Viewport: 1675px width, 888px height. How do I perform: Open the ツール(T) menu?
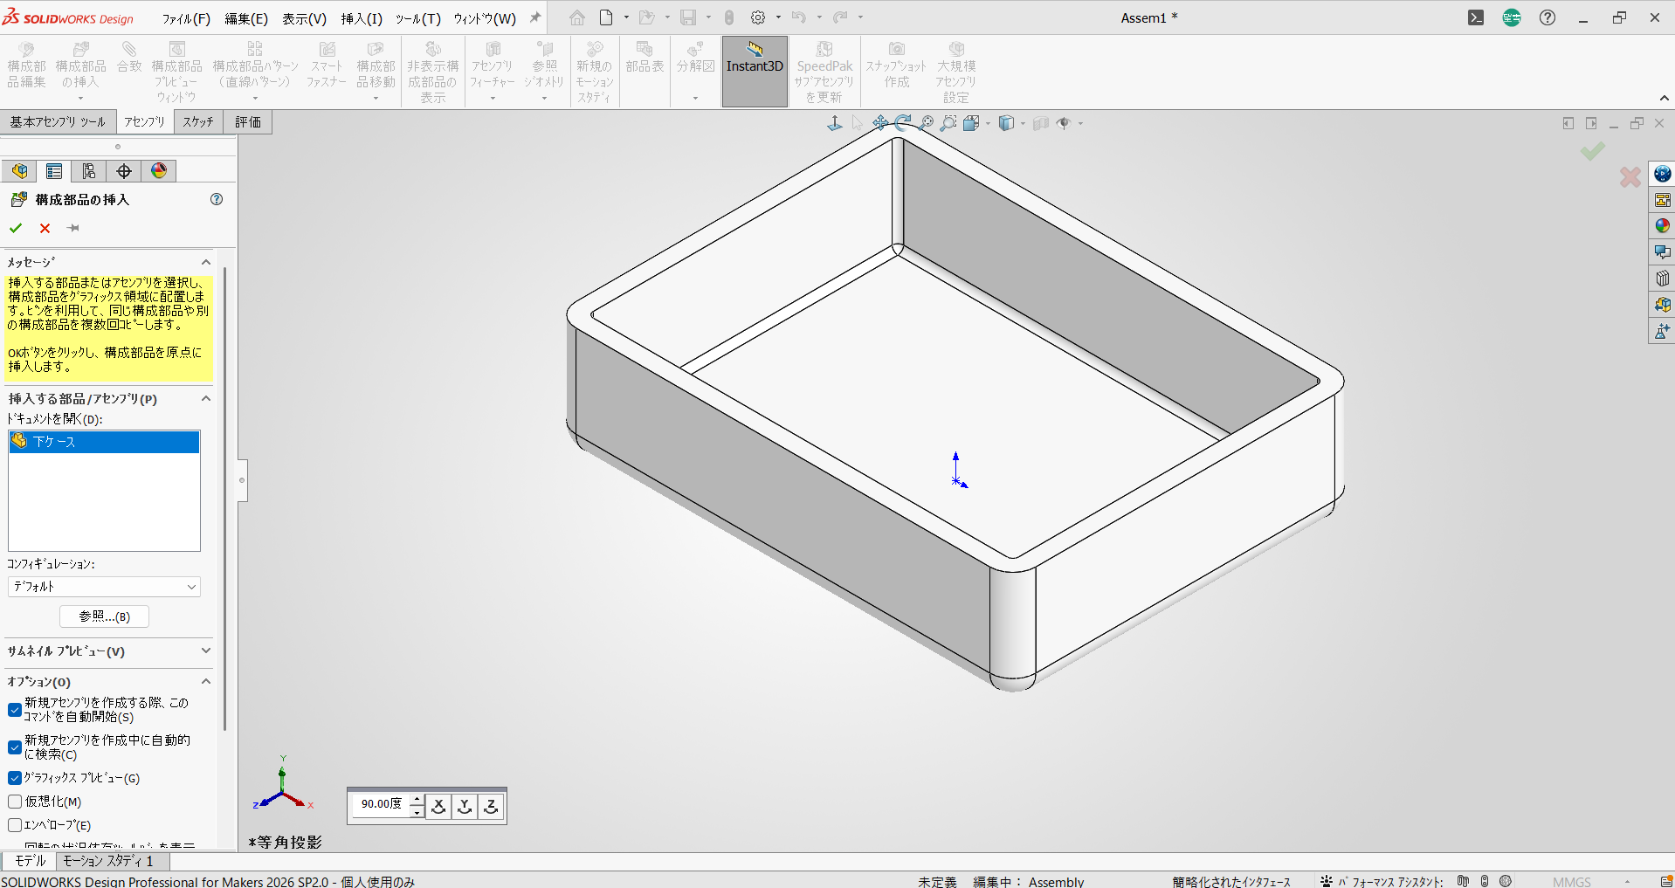[x=418, y=18]
